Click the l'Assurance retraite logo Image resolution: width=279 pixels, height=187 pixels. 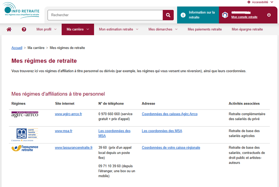click(25, 148)
